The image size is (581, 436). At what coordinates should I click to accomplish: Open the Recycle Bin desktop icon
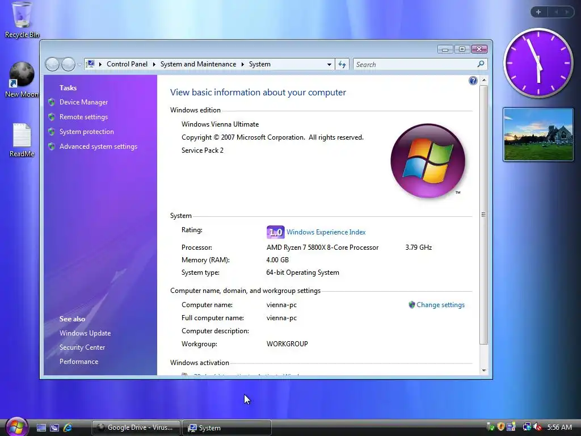22,20
